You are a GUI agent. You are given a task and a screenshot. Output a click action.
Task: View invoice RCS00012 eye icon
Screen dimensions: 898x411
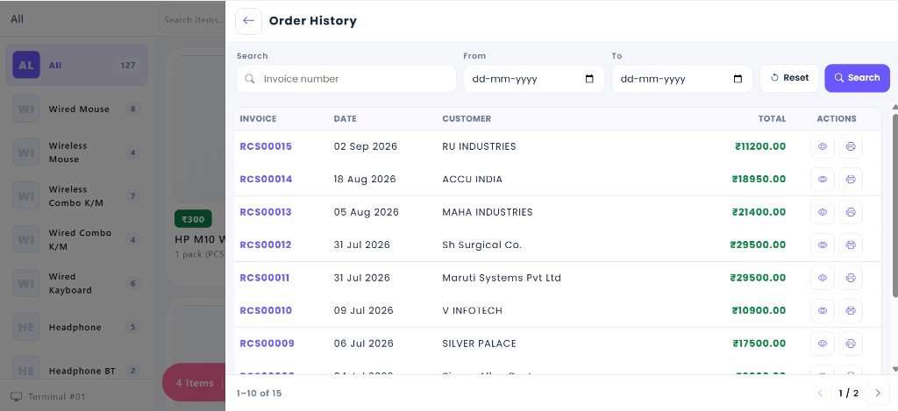(x=823, y=245)
